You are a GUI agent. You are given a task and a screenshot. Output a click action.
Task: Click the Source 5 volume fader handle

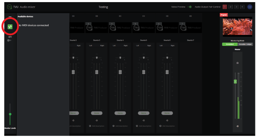pyautogui.click(x=144, y=72)
